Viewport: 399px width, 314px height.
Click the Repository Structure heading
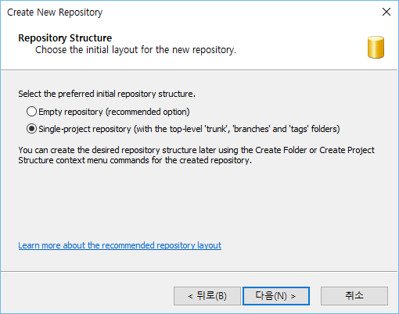point(65,38)
